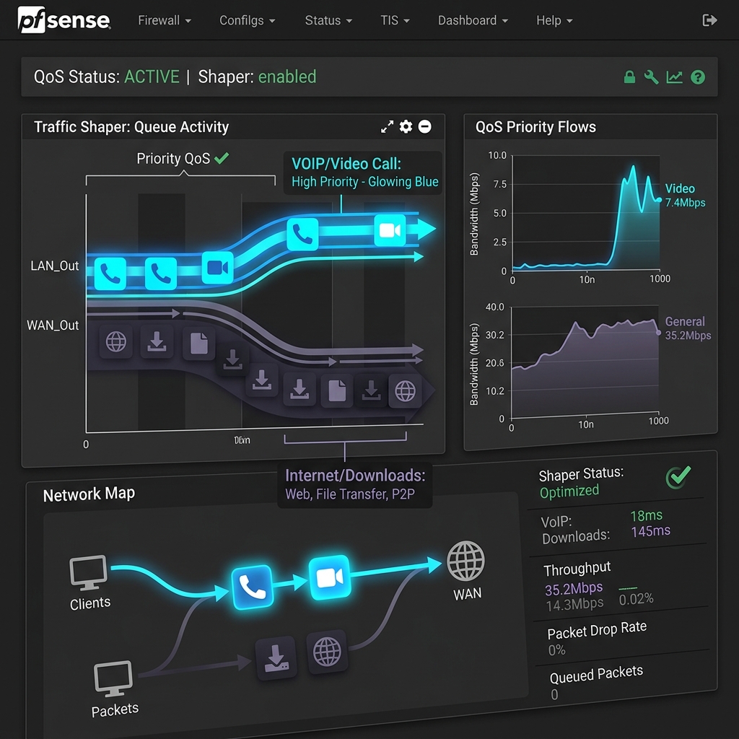Click the ACTIVE QoS status text
739x739 pixels.
click(x=152, y=76)
